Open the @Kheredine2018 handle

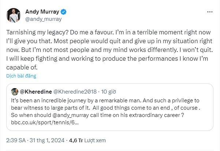(75, 92)
